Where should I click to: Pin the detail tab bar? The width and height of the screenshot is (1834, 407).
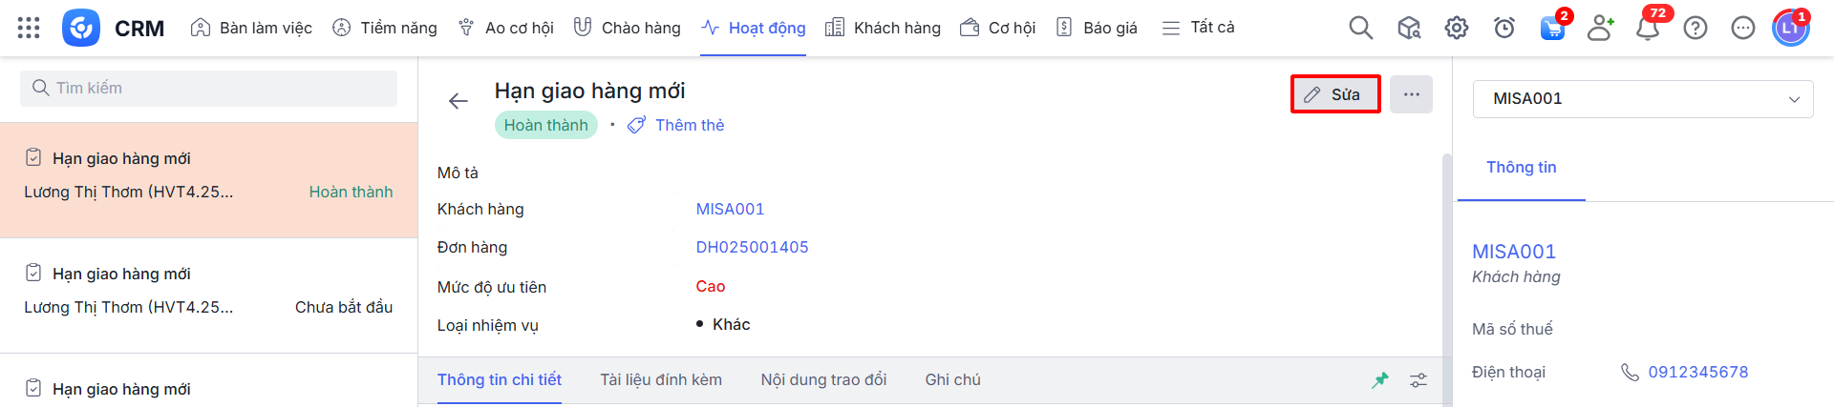tap(1380, 380)
